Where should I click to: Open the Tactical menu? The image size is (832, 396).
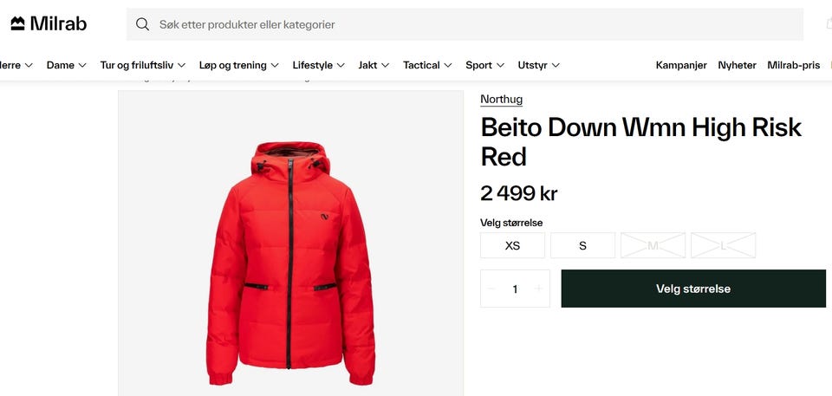tap(427, 65)
